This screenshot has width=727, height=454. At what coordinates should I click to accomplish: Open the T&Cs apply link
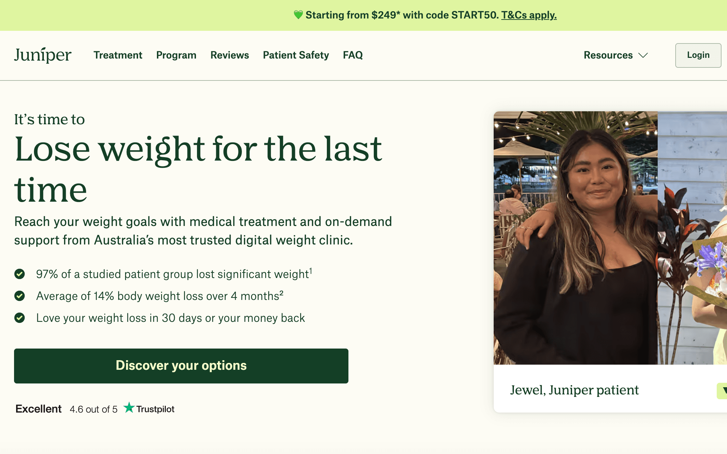point(529,15)
